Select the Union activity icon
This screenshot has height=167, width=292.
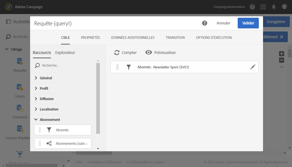tap(20, 87)
